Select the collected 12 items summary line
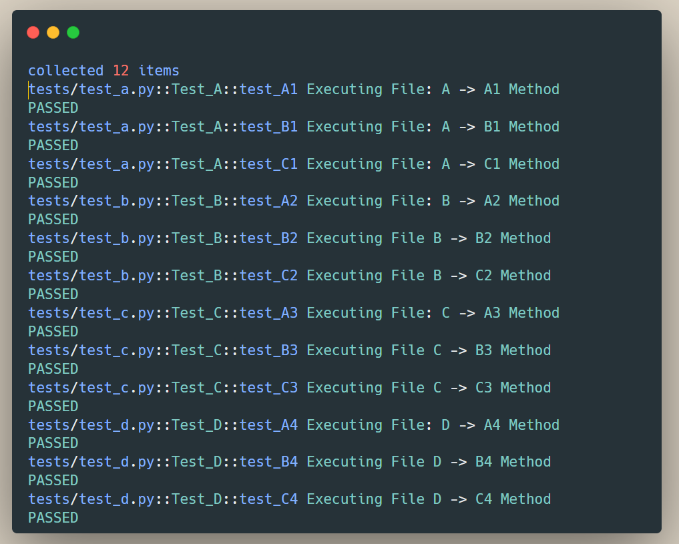 click(x=102, y=70)
